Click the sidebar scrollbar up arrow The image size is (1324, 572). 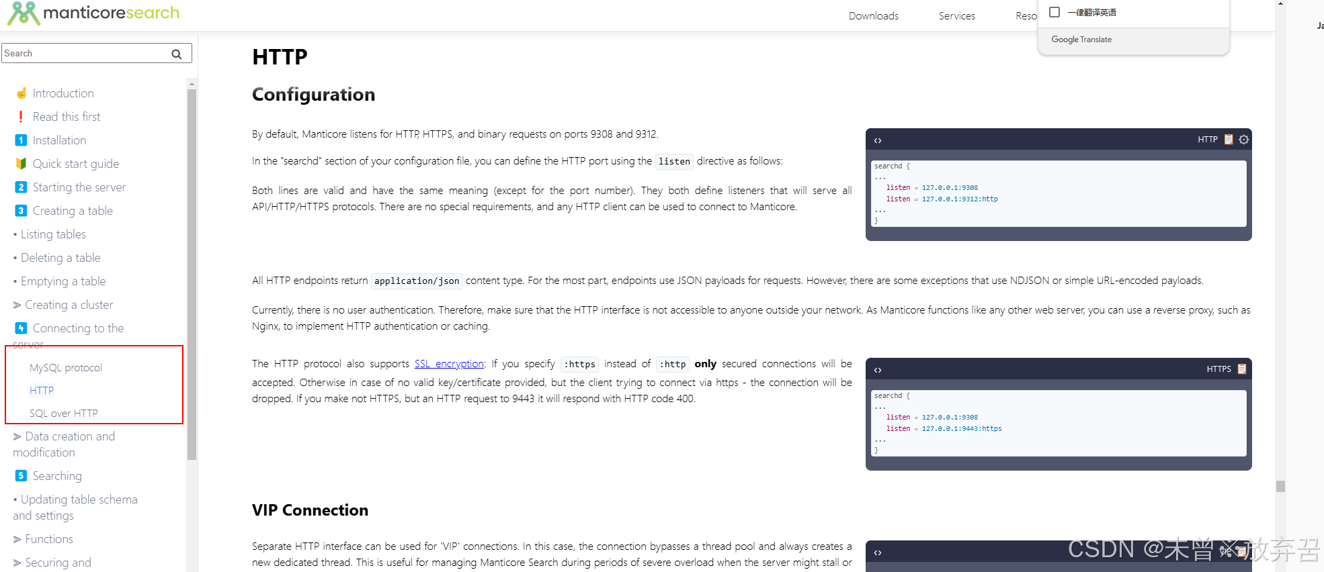coord(192,84)
